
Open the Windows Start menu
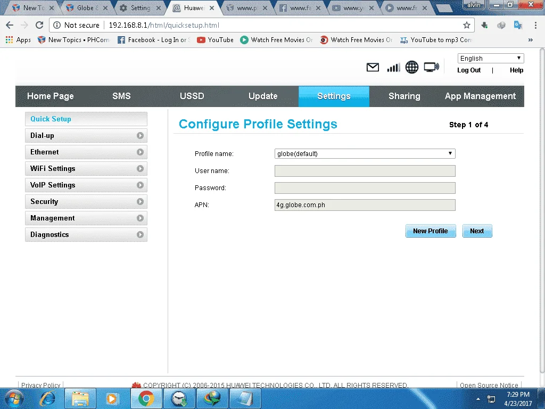coord(14,398)
